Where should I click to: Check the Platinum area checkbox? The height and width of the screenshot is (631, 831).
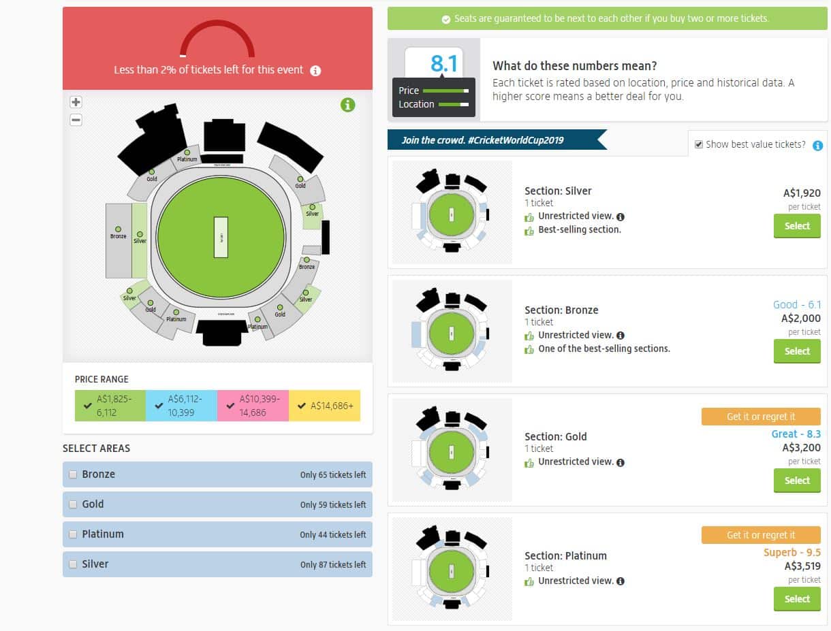point(73,535)
